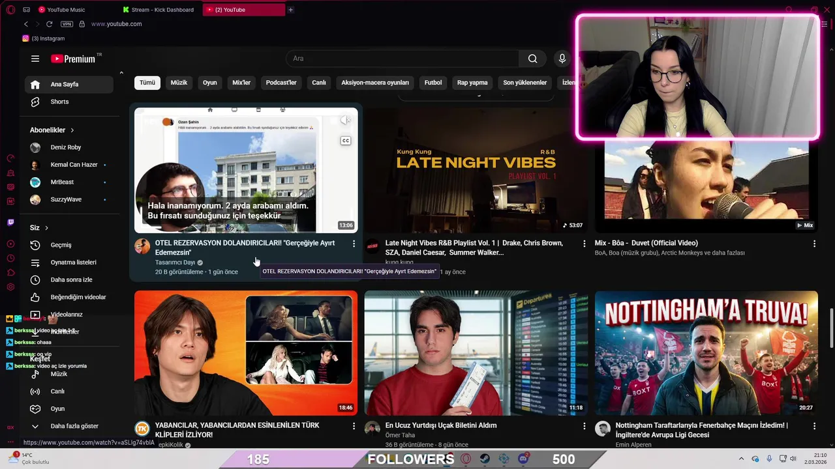Open the system tray volume icon
Viewport: 835px width, 469px height.
(x=793, y=459)
